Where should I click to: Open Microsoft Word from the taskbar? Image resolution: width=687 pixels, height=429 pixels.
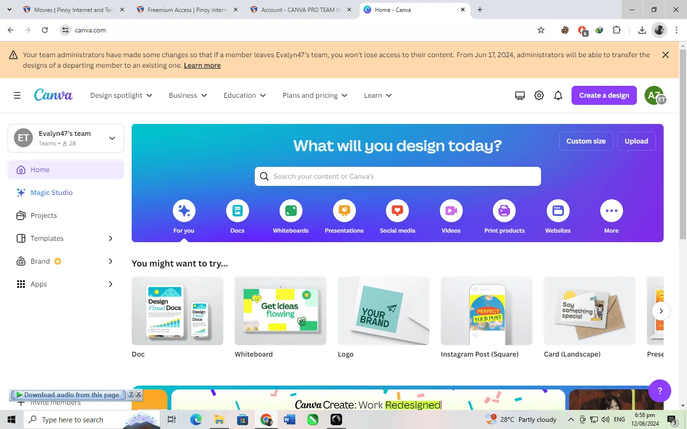point(289,419)
